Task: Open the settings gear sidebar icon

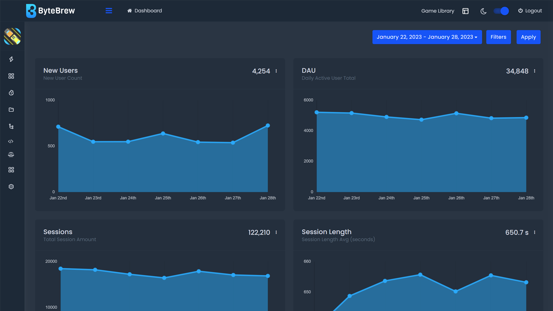Action: pos(11,187)
